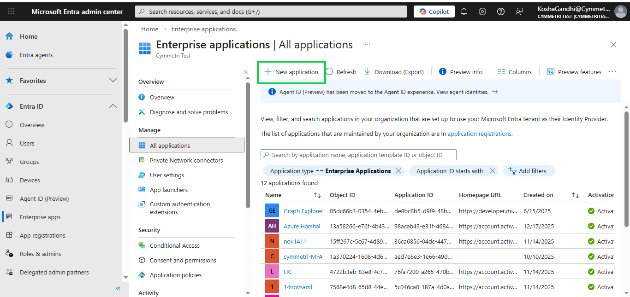
Task: Open the Azure Harshal application
Action: tap(302, 226)
